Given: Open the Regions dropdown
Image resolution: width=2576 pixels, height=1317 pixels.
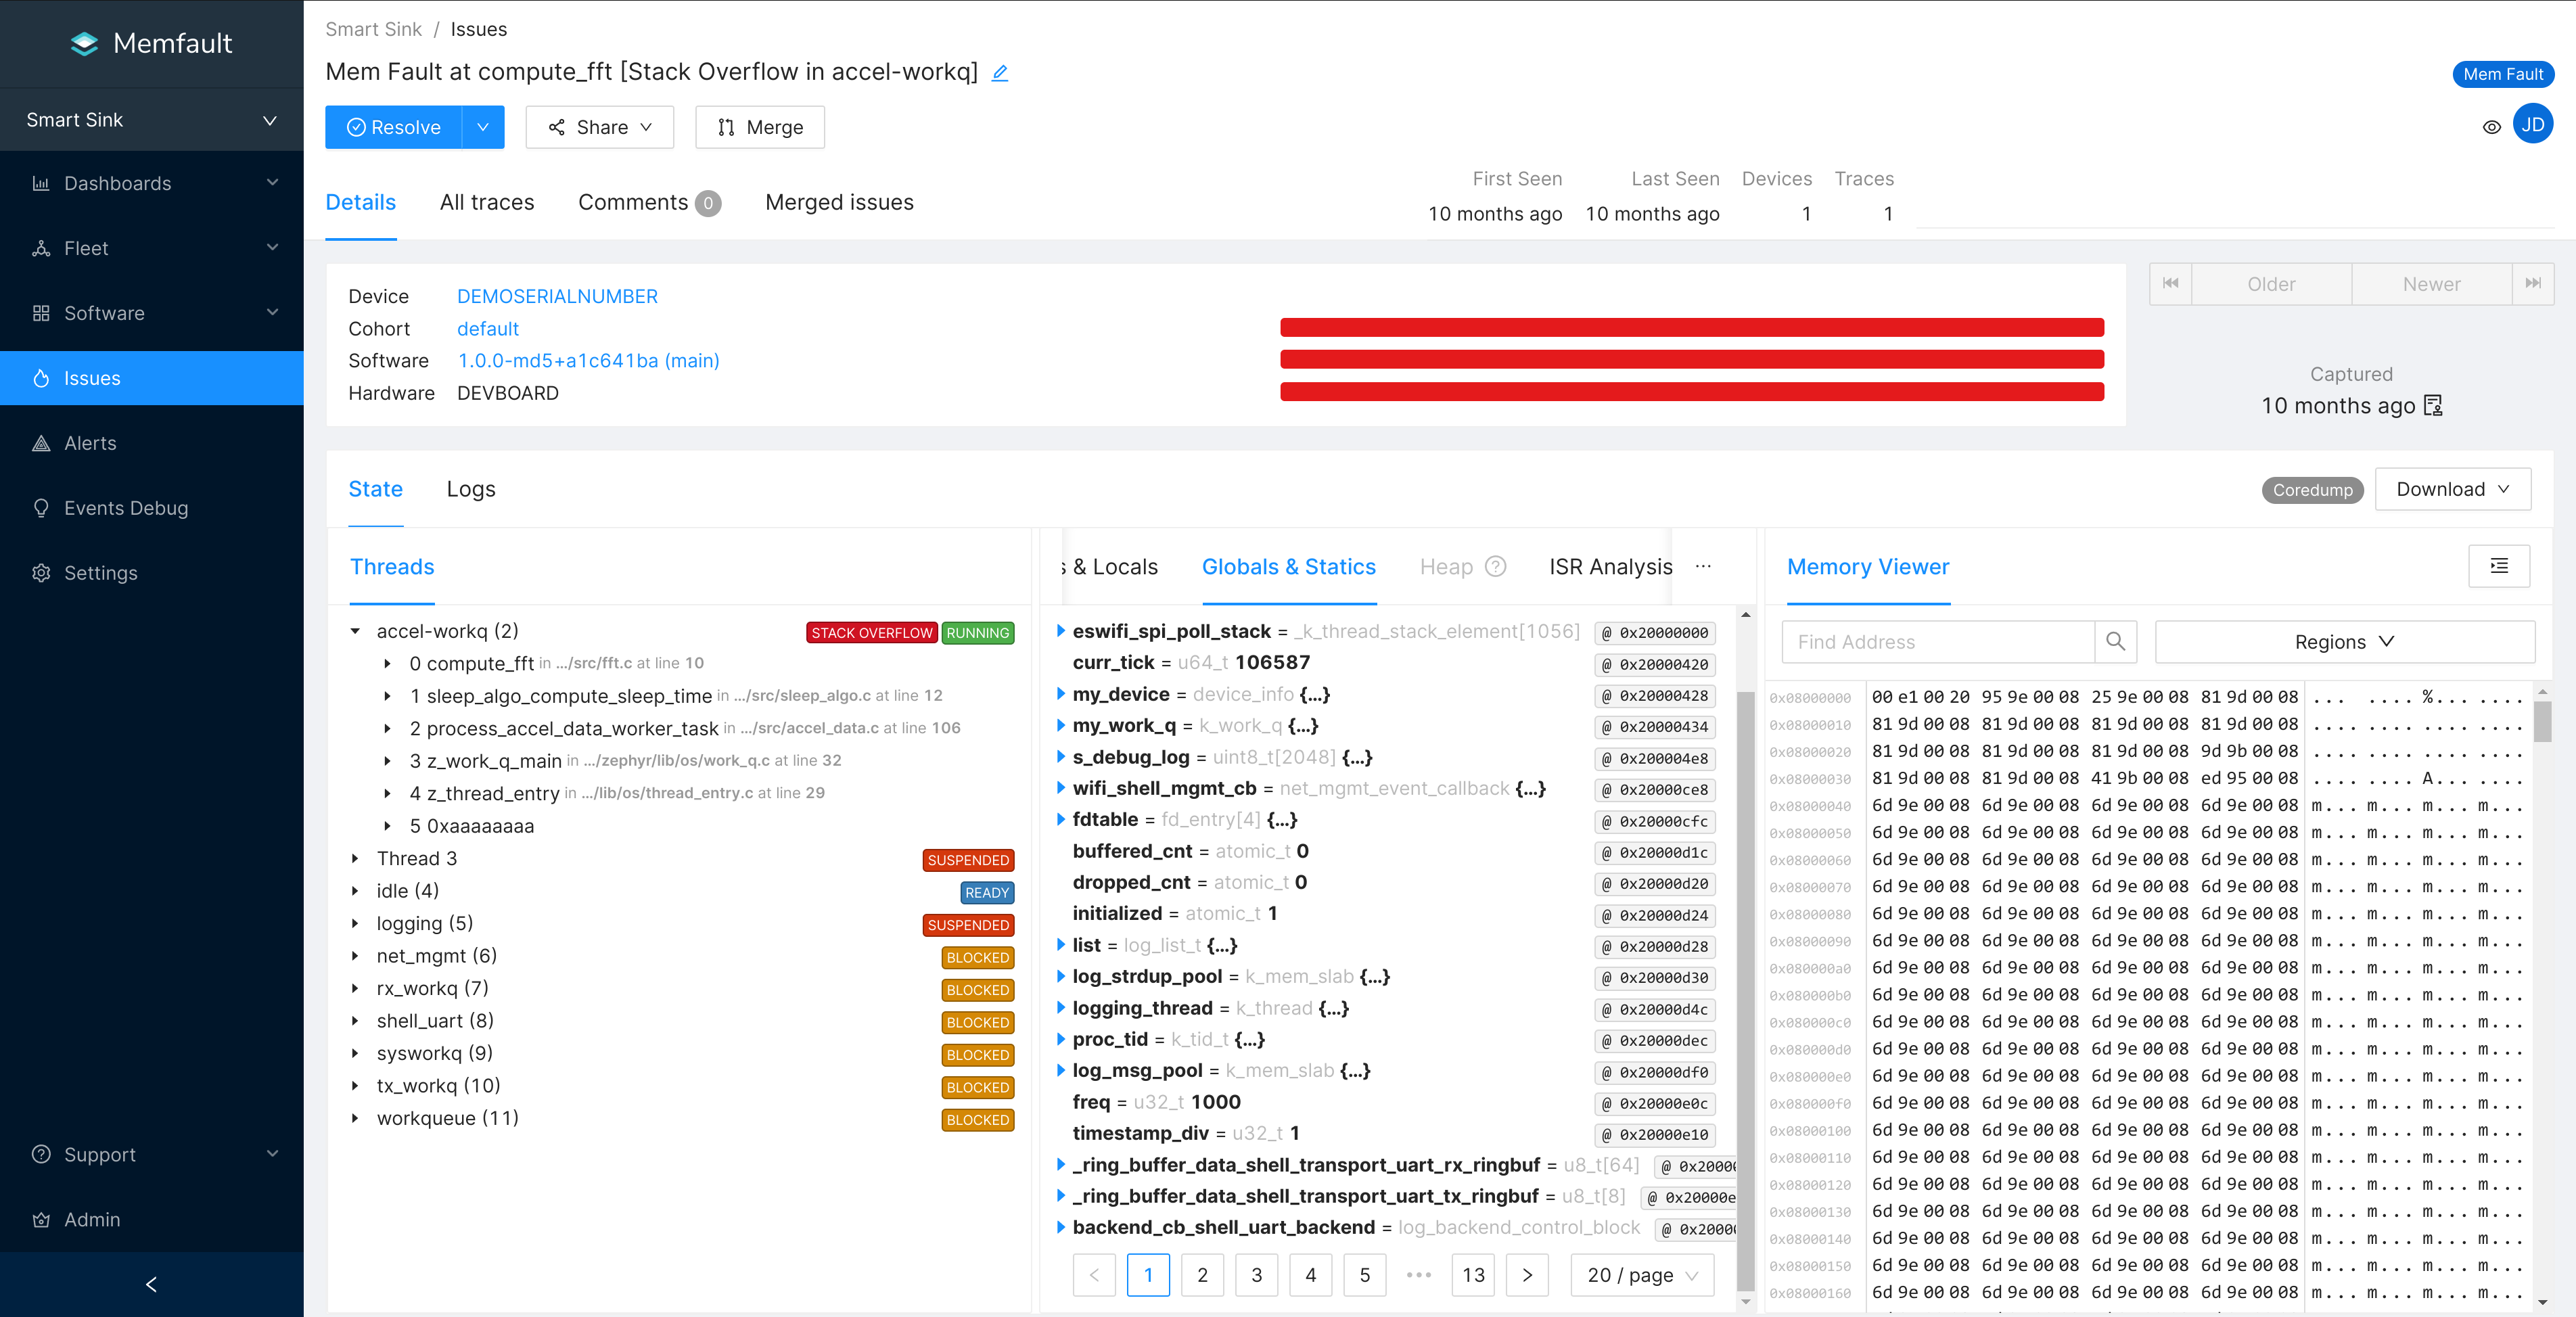Looking at the screenshot, I should (x=2343, y=642).
